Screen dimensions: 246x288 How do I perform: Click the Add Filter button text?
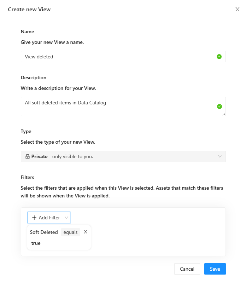pos(49,218)
